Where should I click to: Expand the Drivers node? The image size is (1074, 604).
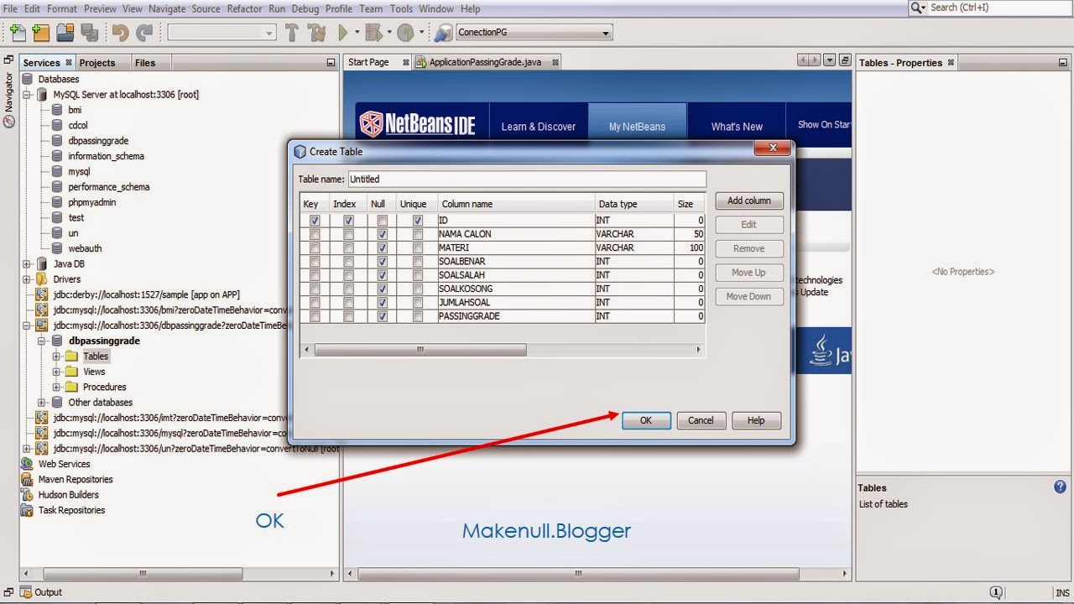(x=27, y=279)
